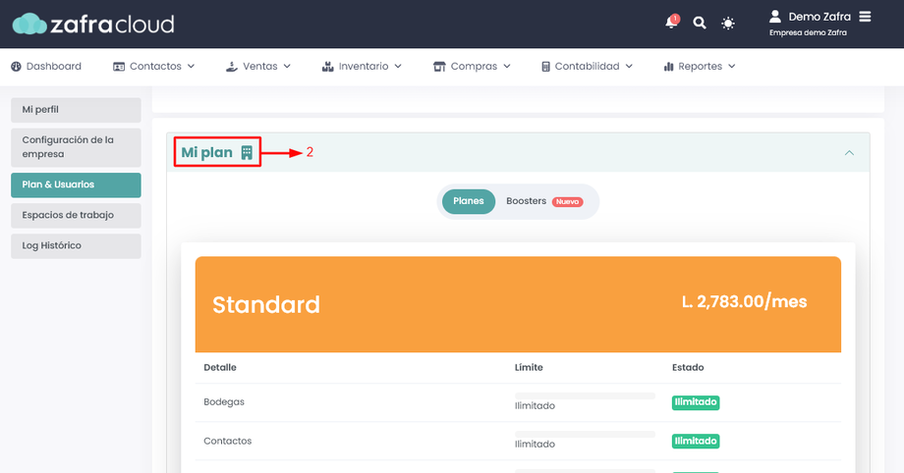Click the Mi plan heading
This screenshot has width=904, height=473.
coord(207,152)
